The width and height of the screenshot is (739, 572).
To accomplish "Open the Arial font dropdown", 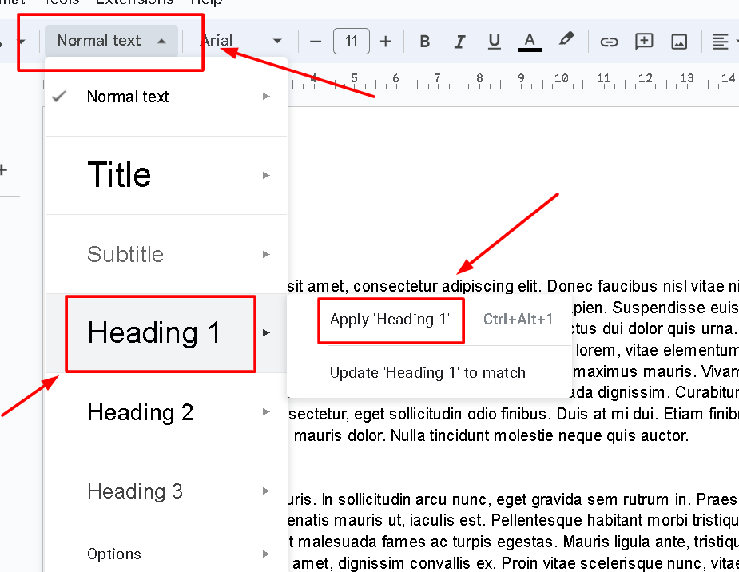I will pyautogui.click(x=241, y=41).
